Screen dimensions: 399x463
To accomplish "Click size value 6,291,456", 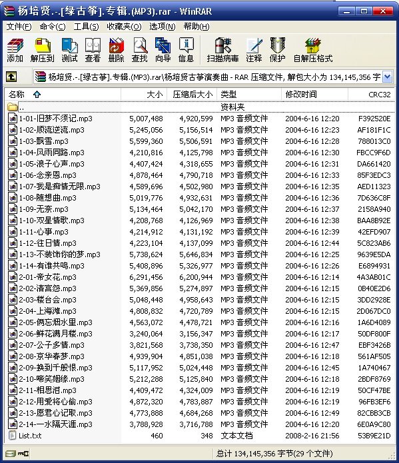I will click(x=146, y=277).
